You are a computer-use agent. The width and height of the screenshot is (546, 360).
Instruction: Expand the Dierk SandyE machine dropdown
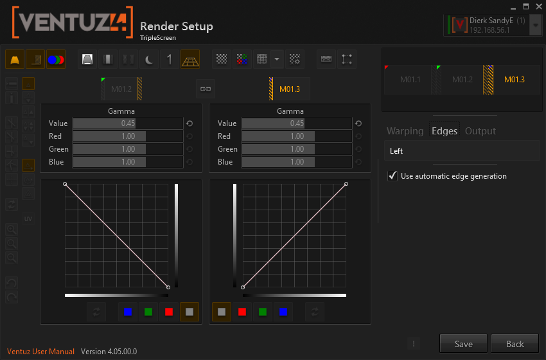coord(536,25)
